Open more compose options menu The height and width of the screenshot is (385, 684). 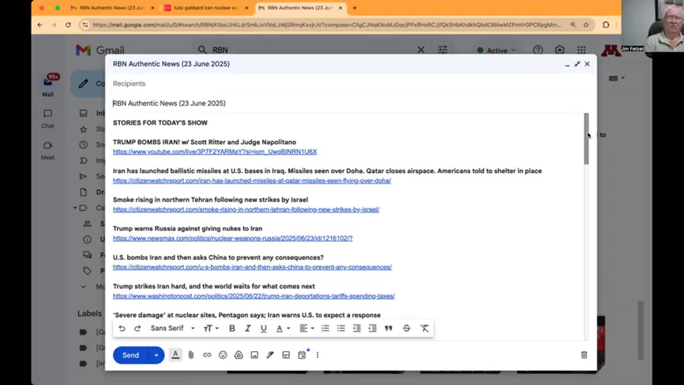[x=317, y=355]
